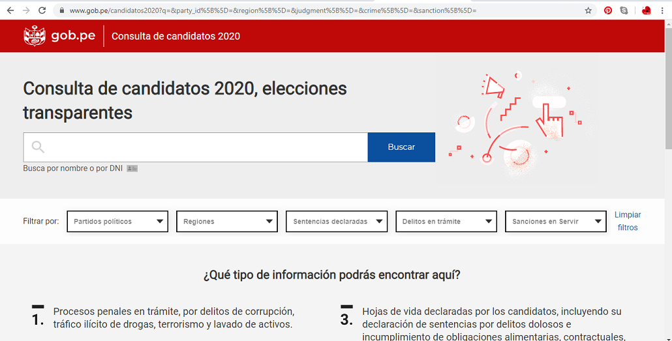The width and height of the screenshot is (672, 341).
Task: Open the Skype extension icon
Action: (x=625, y=10)
